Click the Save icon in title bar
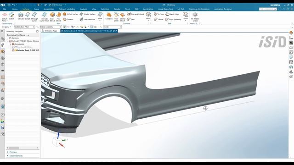Screen dimensions: 294x165 [x=9, y=5]
